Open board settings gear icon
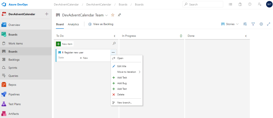Screen dimensions: 273x118 pos(261,24)
